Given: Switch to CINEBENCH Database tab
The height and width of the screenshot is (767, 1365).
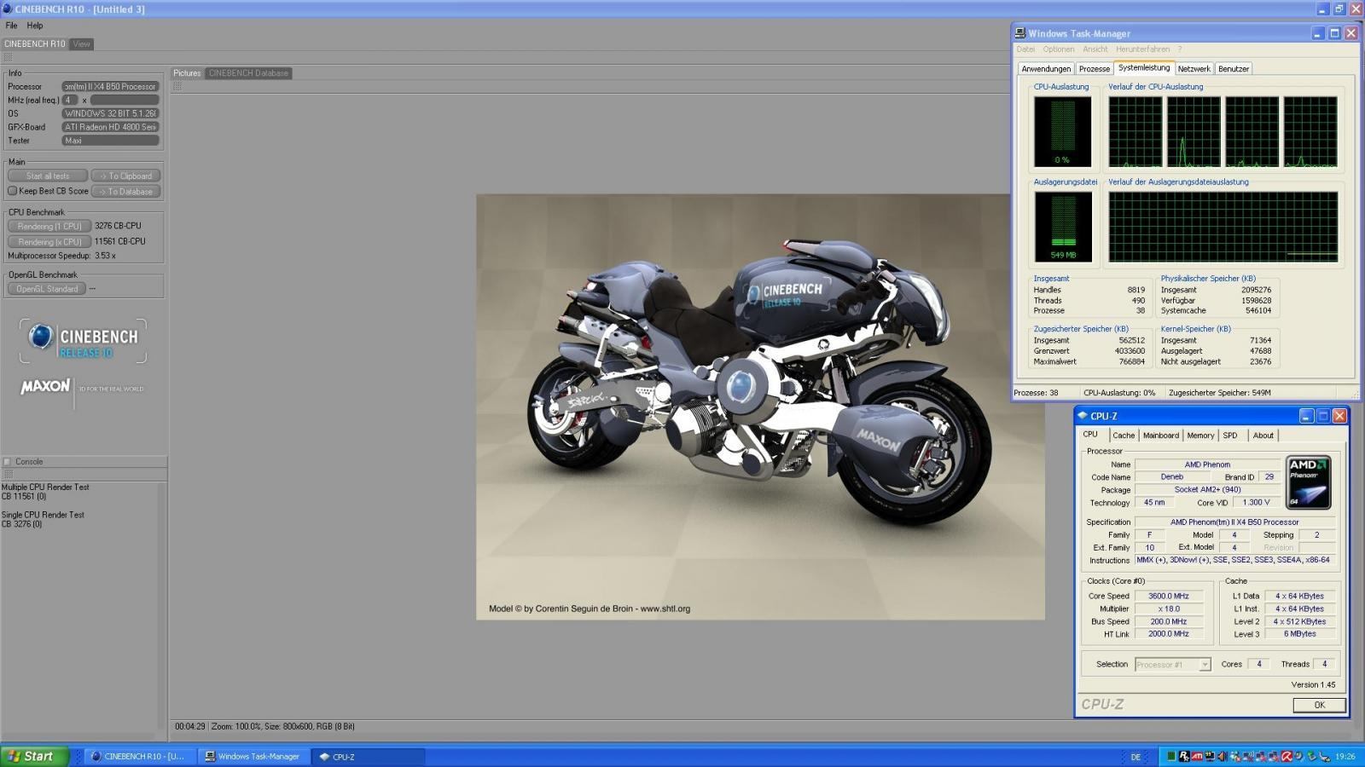Looking at the screenshot, I should [x=248, y=73].
